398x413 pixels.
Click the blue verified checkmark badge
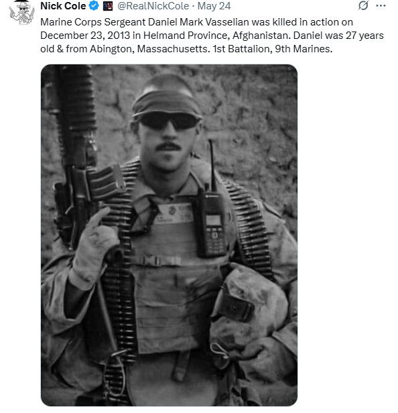tap(94, 6)
